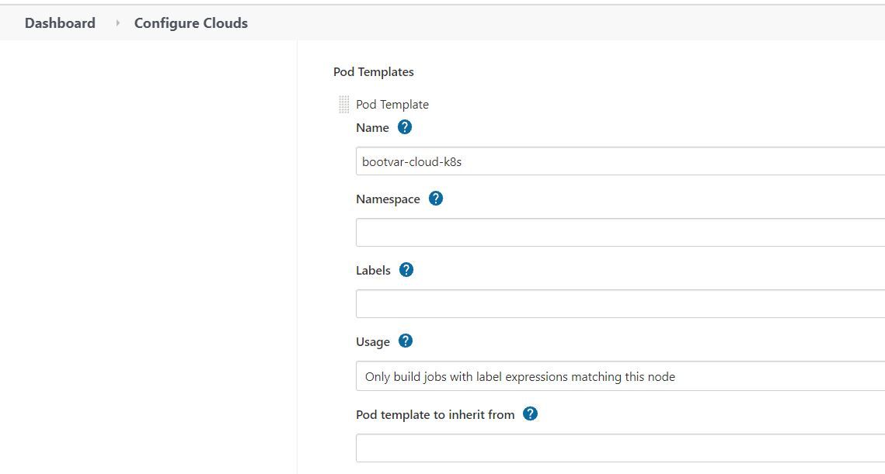Viewport: 885px width, 474px height.
Task: Open help for the Name field
Action: [x=404, y=127]
